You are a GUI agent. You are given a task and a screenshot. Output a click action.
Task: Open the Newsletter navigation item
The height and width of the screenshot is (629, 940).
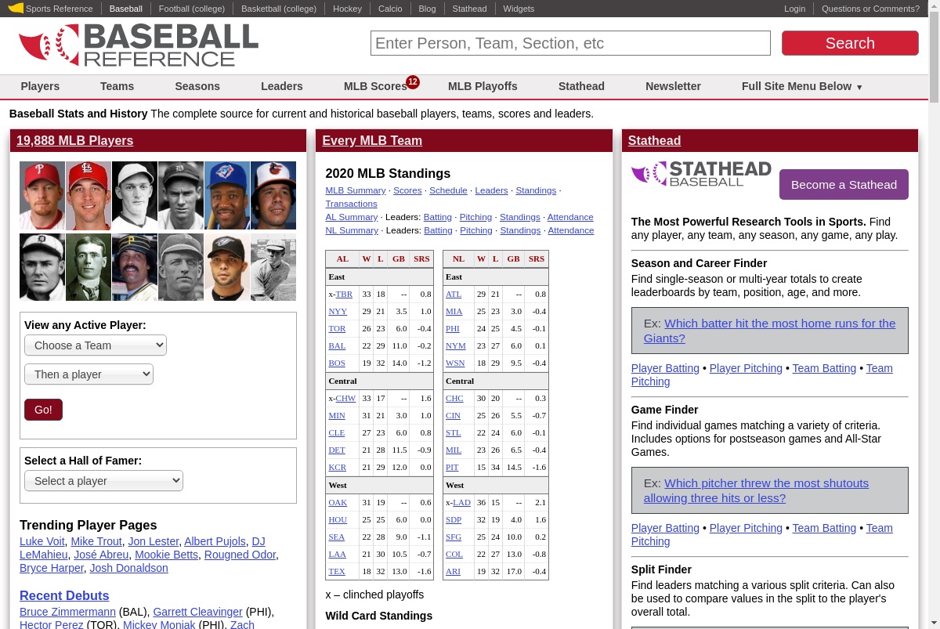pyautogui.click(x=673, y=86)
